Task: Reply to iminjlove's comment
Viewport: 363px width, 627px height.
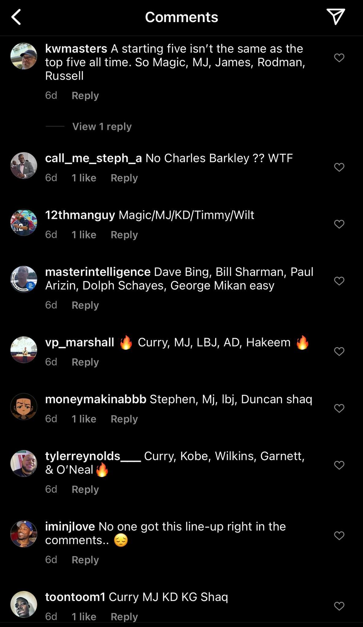Action: pyautogui.click(x=85, y=560)
